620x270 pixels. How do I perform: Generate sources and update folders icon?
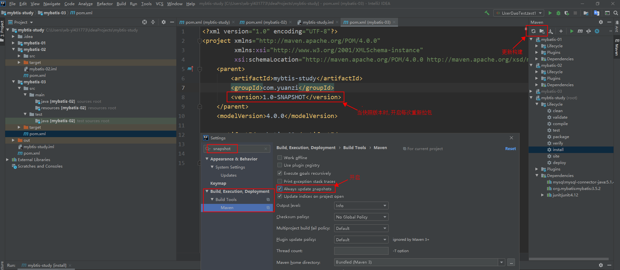(542, 31)
